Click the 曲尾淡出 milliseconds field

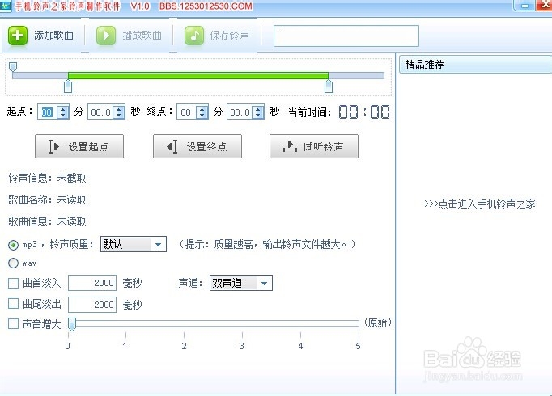[x=92, y=305]
